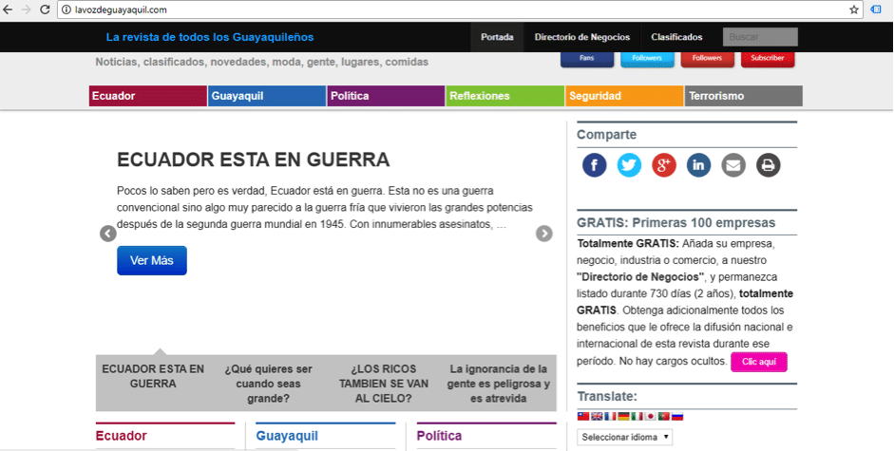Click the Buscar search field
This screenshot has width=894, height=451.
tap(759, 37)
